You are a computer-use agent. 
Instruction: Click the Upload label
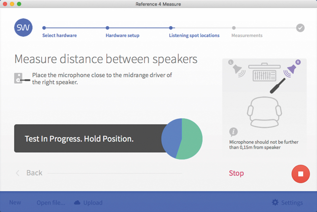93,203
